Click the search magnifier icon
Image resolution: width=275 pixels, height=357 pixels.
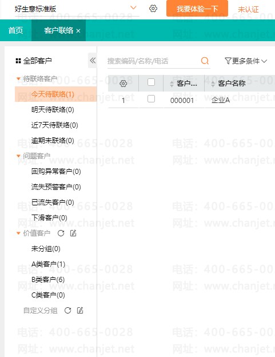point(205,61)
